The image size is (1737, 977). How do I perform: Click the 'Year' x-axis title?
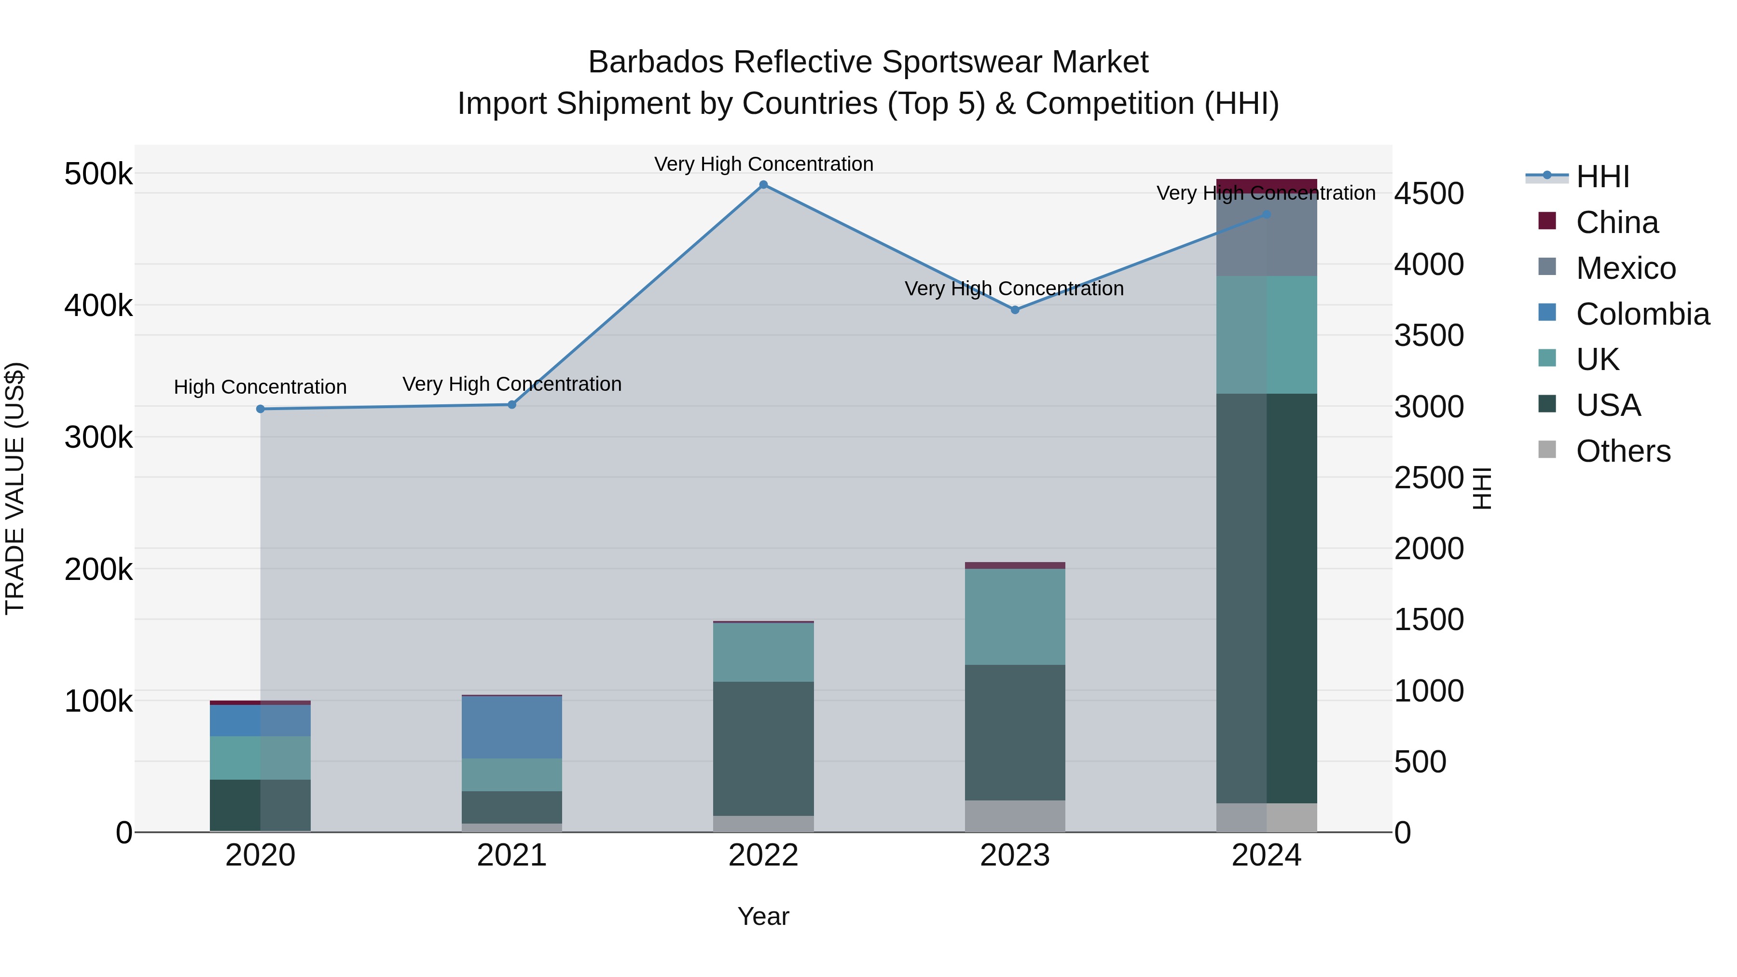tap(763, 916)
